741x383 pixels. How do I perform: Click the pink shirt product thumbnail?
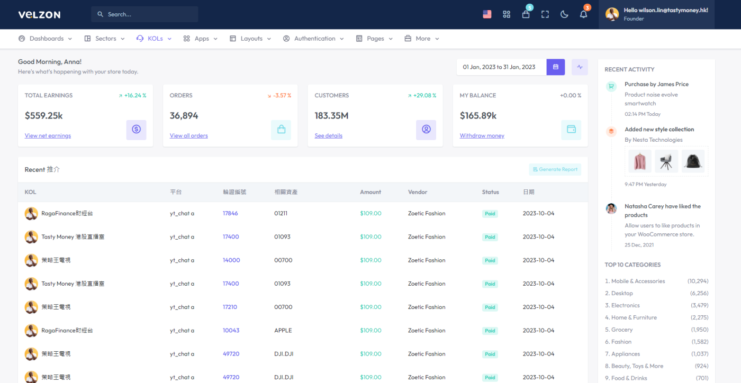pyautogui.click(x=640, y=161)
